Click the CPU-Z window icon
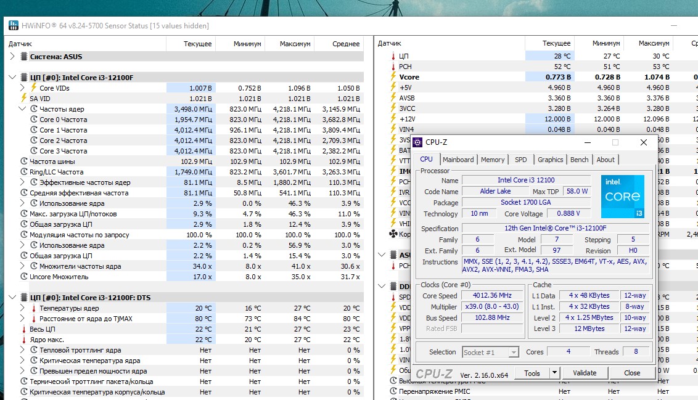 pos(417,142)
